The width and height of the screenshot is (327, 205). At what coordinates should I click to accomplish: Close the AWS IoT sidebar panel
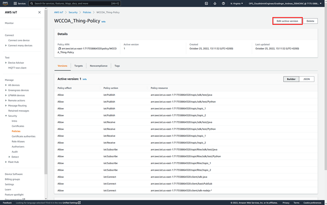39,13
